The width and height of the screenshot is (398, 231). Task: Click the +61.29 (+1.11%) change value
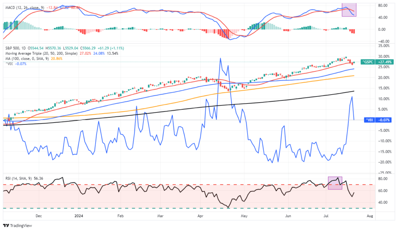pos(112,48)
